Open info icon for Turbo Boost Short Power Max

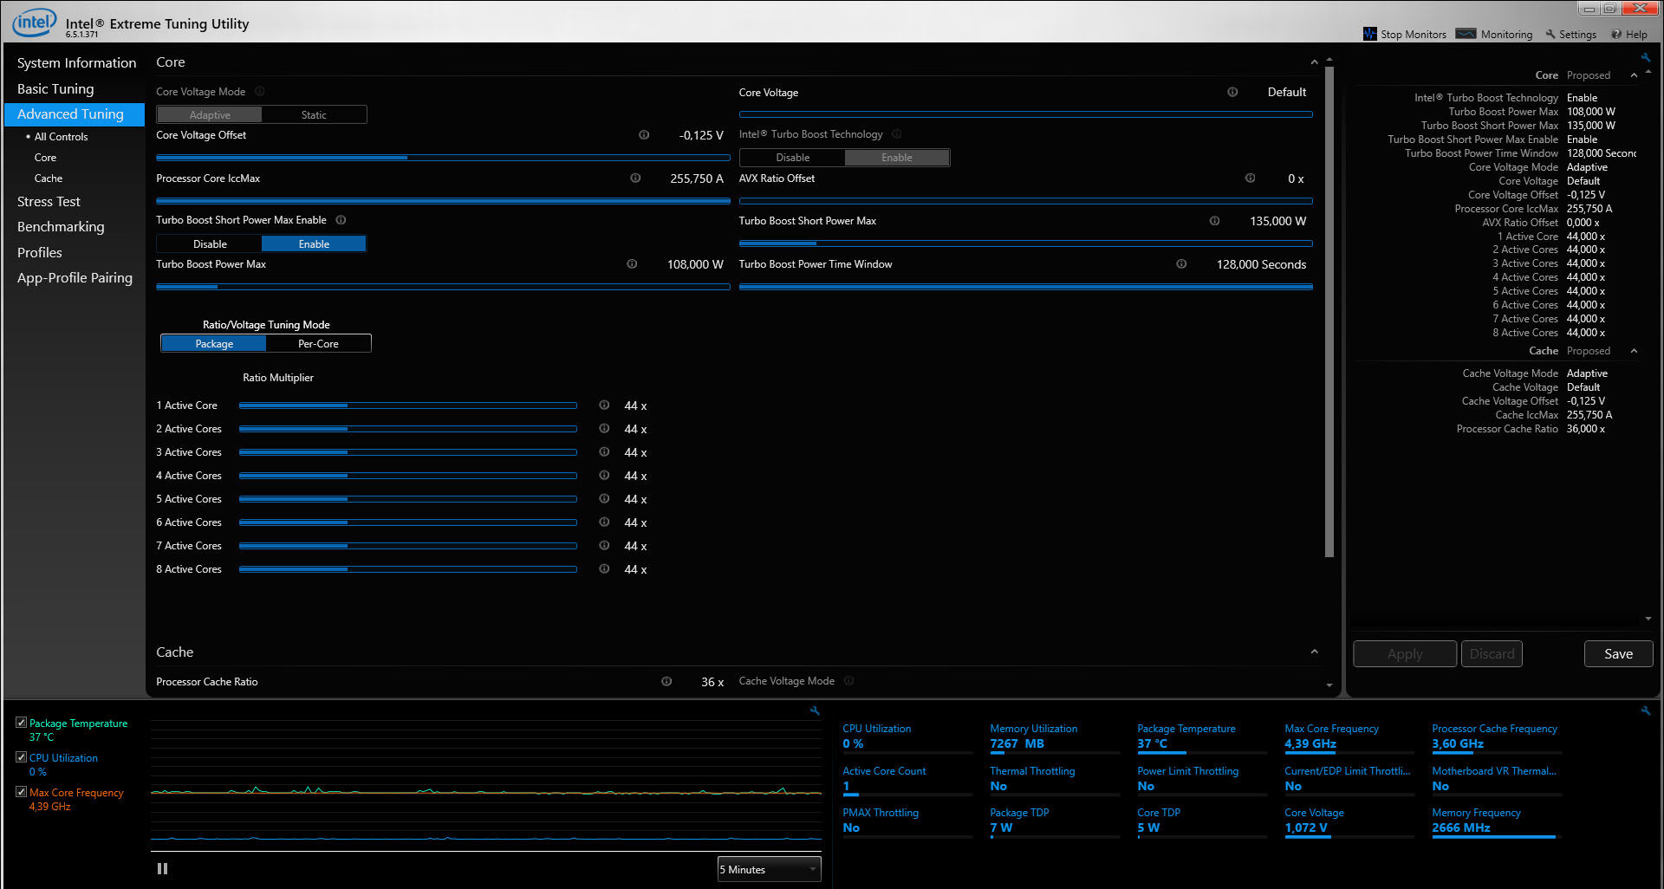[1214, 221]
